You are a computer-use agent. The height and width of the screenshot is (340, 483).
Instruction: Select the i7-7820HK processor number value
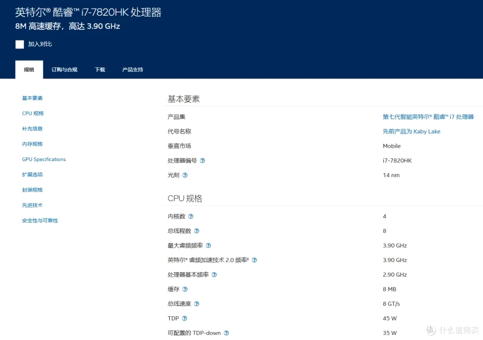[397, 161]
